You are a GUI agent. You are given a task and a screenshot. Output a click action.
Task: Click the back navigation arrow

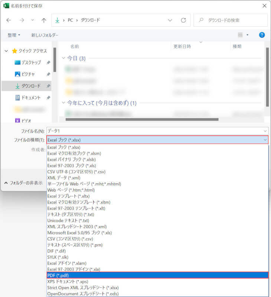9,20
